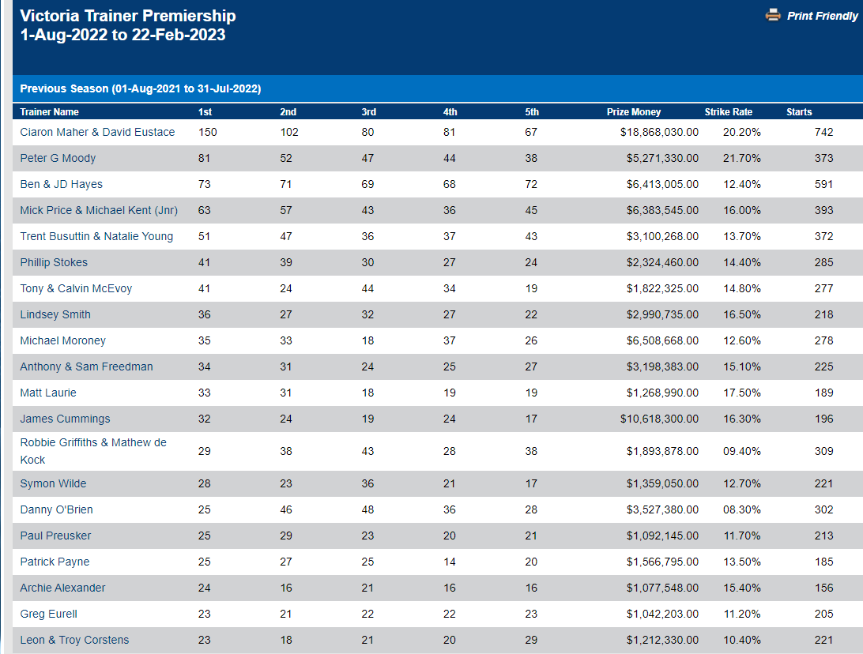The image size is (863, 654).
Task: Open Ben & JD Hayes profile
Action: point(62,184)
